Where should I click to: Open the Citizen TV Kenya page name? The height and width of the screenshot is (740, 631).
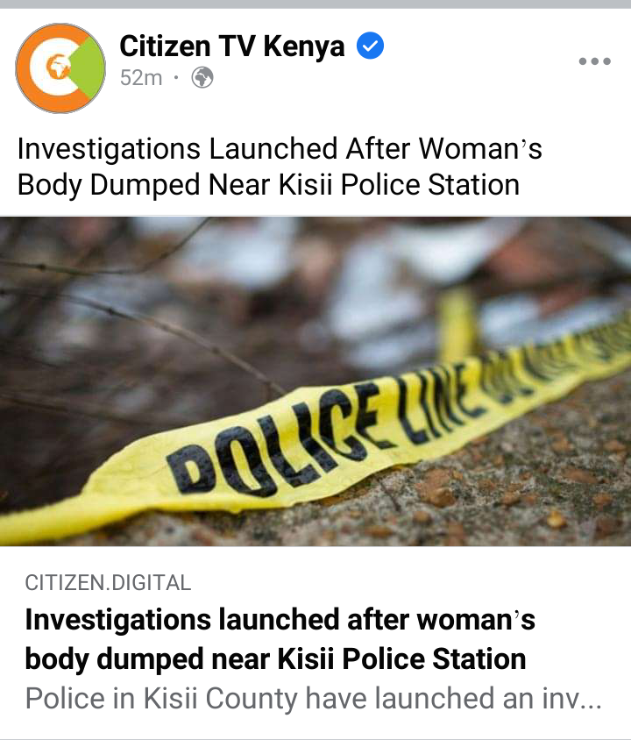pyautogui.click(x=232, y=46)
